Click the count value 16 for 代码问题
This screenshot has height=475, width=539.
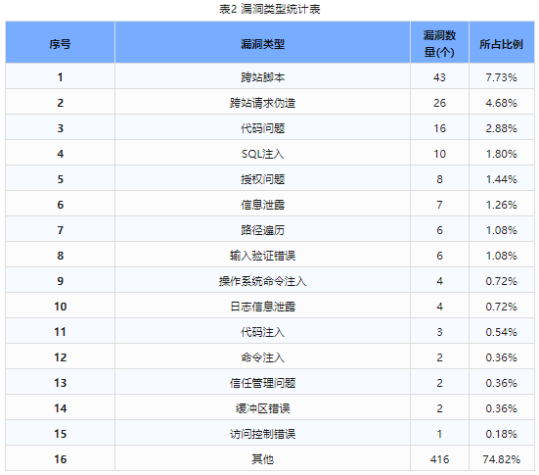click(439, 128)
